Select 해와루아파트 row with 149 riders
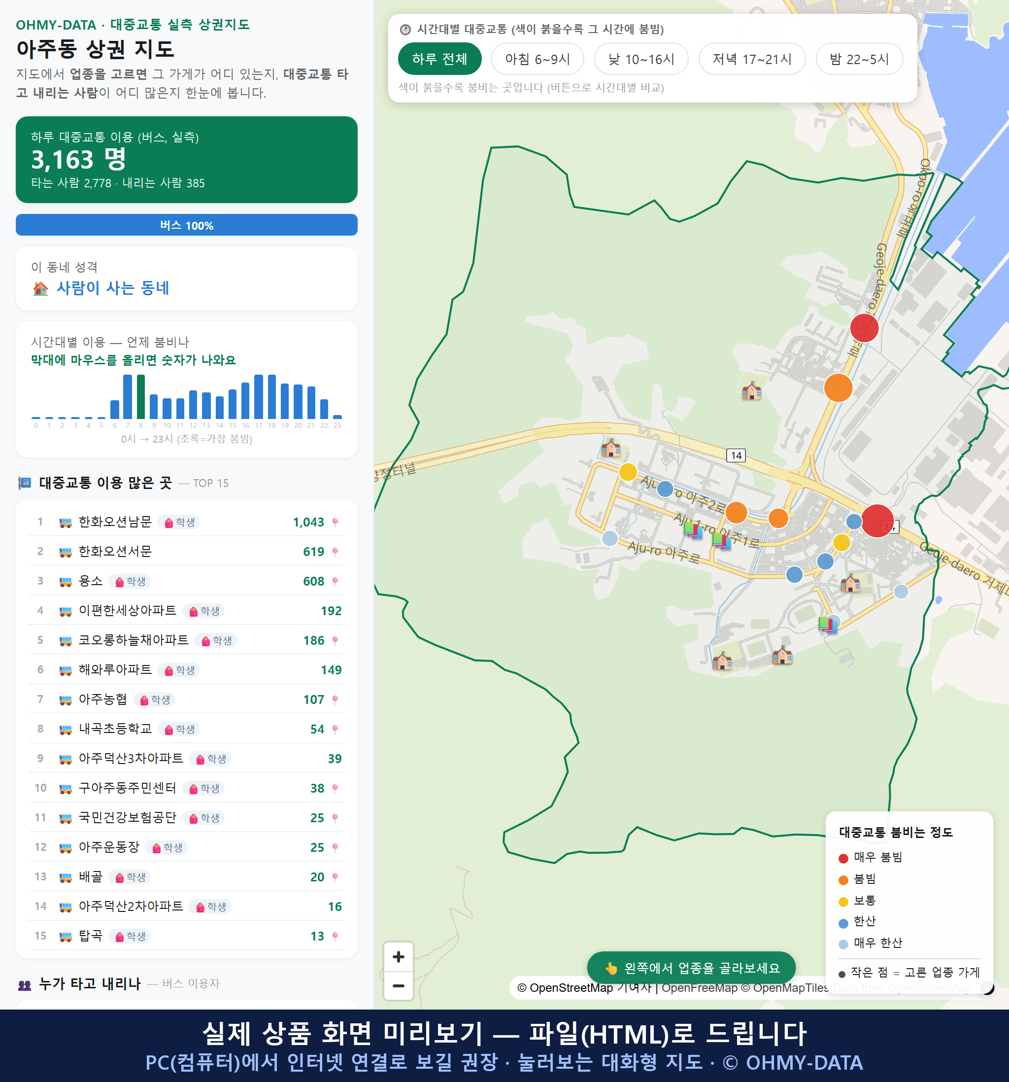The height and width of the screenshot is (1082, 1009). pyautogui.click(x=187, y=670)
